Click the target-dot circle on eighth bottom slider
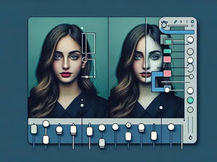Screen dimensions: 217x162 [128, 125]
